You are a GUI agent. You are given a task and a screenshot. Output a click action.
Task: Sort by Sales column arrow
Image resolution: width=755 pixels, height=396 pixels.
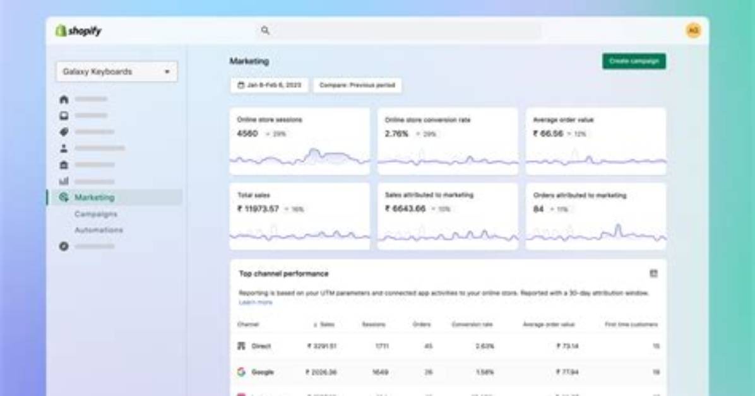[x=316, y=325]
